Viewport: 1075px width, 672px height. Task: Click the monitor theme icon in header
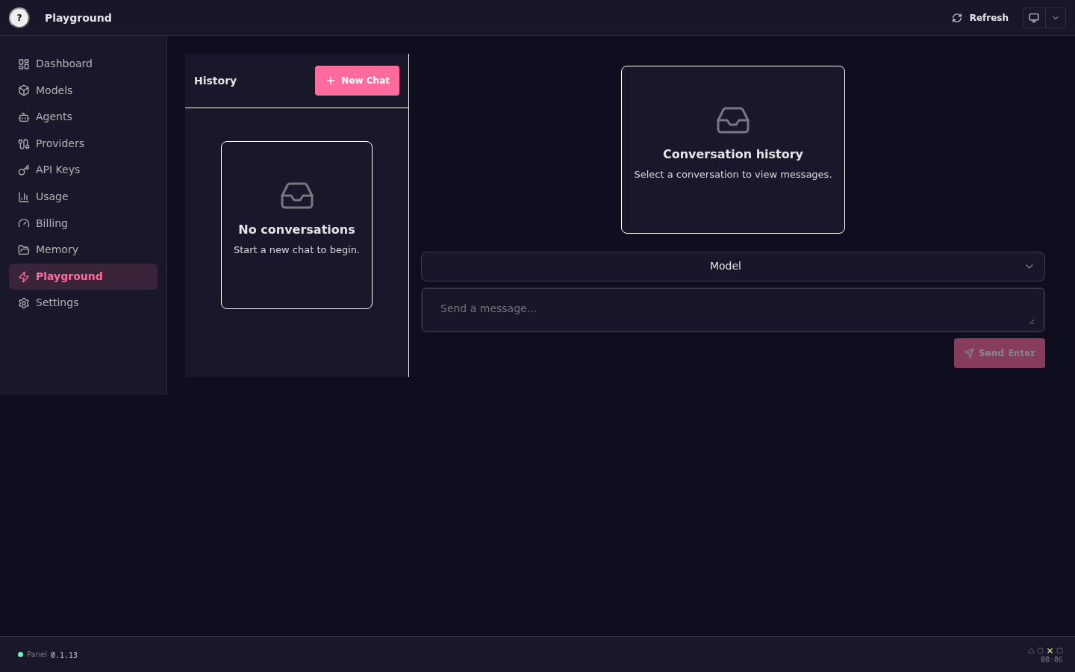tap(1034, 18)
